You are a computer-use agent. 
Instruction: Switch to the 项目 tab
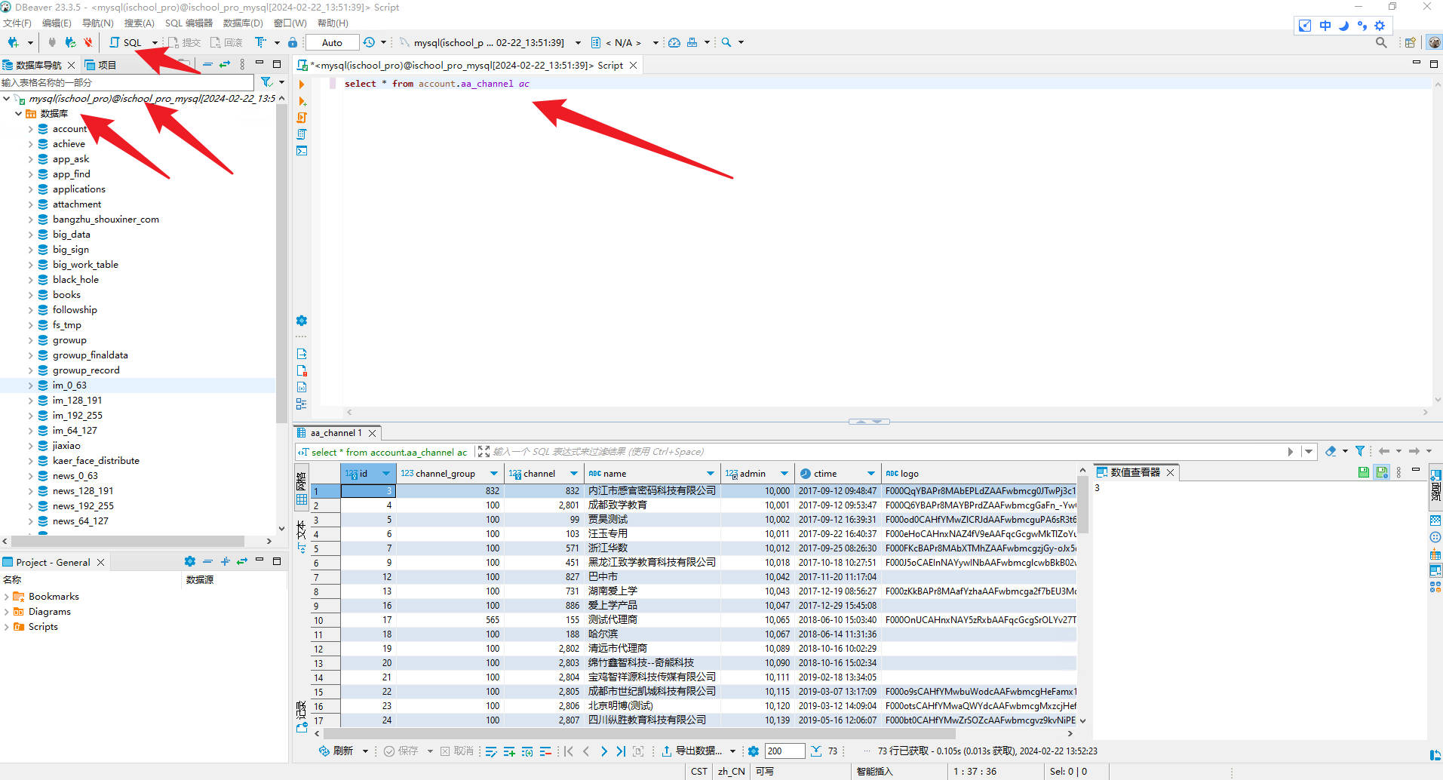(x=100, y=66)
